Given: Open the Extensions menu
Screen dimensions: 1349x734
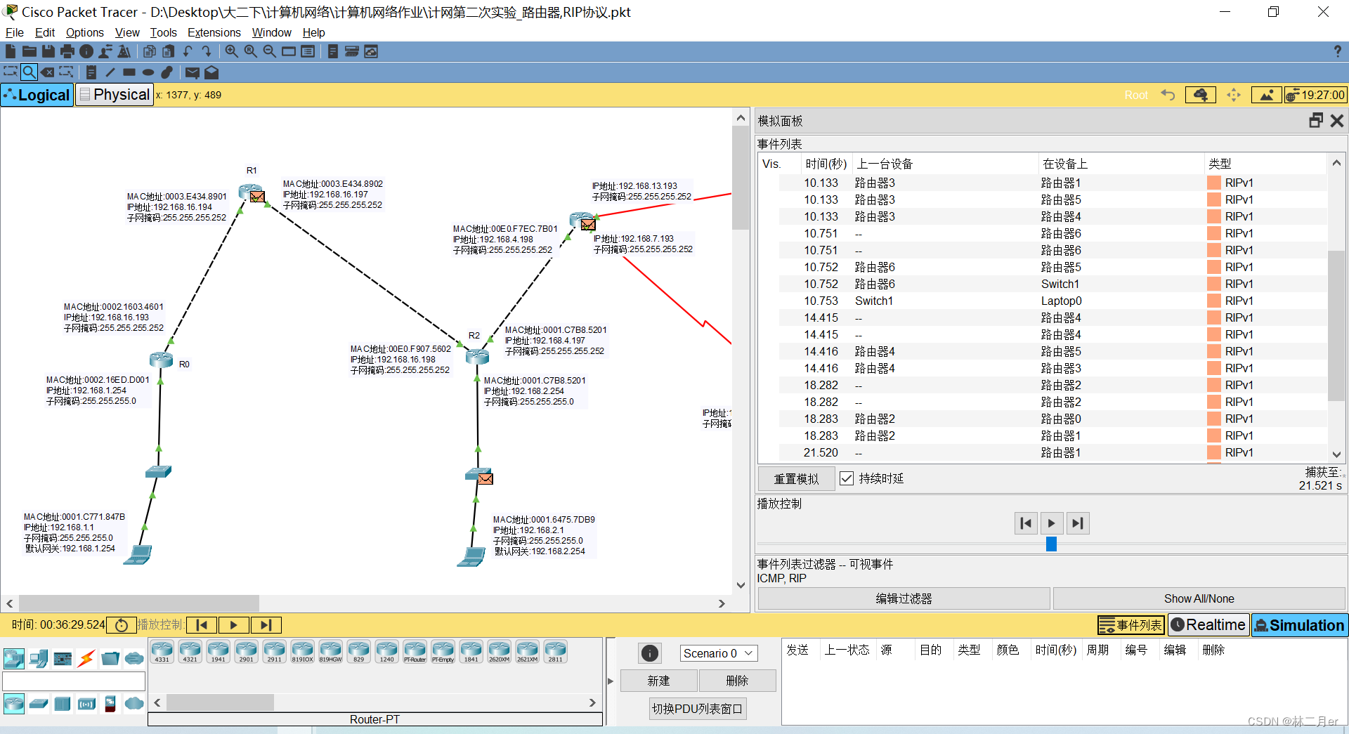Looking at the screenshot, I should (x=214, y=32).
